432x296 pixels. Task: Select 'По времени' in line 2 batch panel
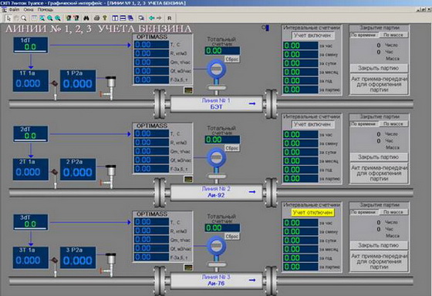(x=364, y=124)
